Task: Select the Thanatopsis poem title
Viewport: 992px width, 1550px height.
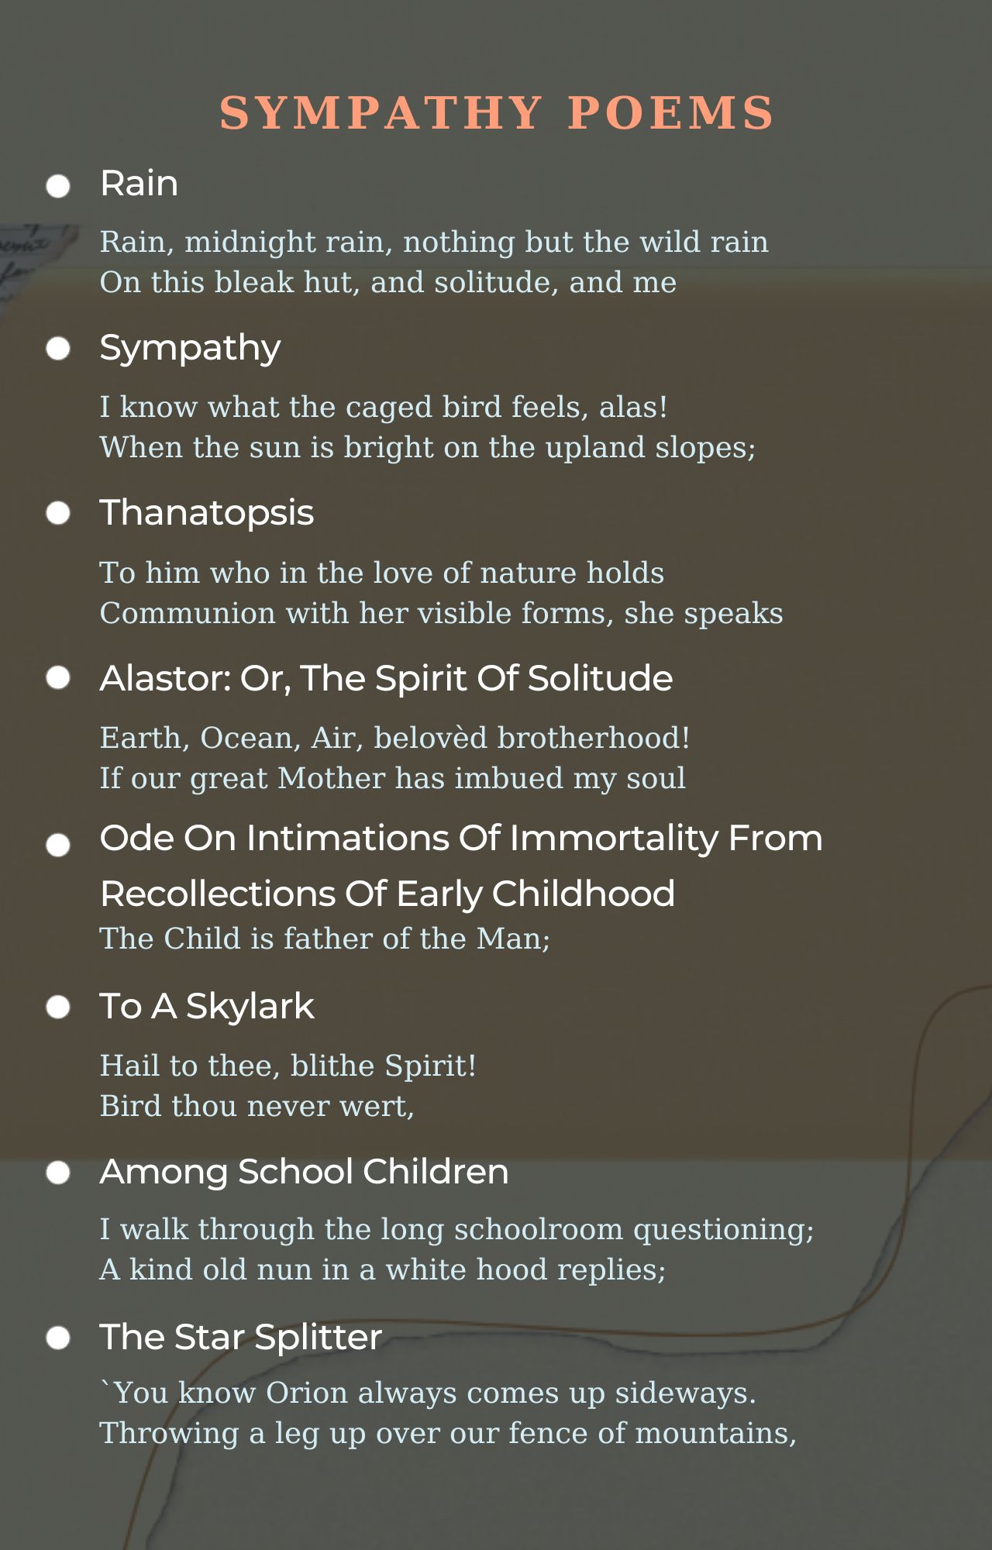Action: (x=207, y=513)
